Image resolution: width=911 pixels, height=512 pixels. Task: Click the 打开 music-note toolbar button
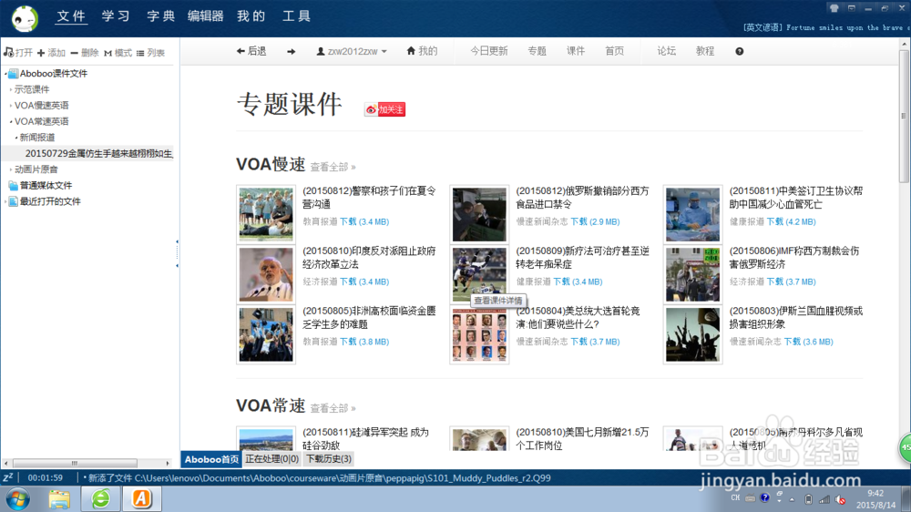[18, 53]
